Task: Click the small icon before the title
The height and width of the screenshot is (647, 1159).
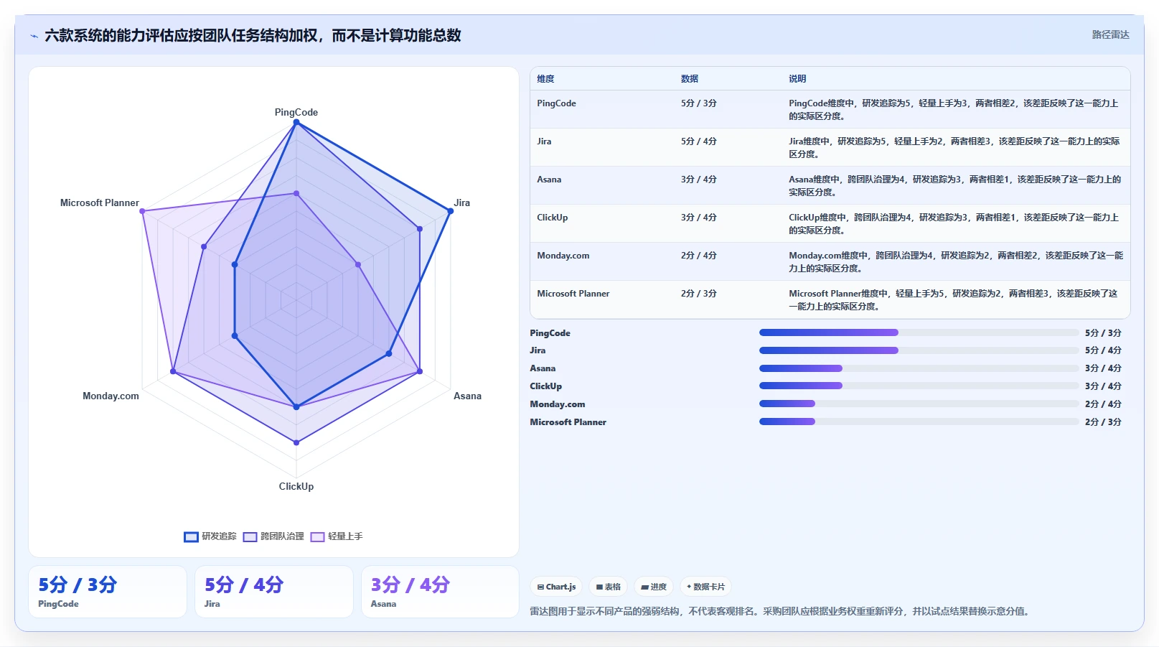Action: tap(34, 36)
